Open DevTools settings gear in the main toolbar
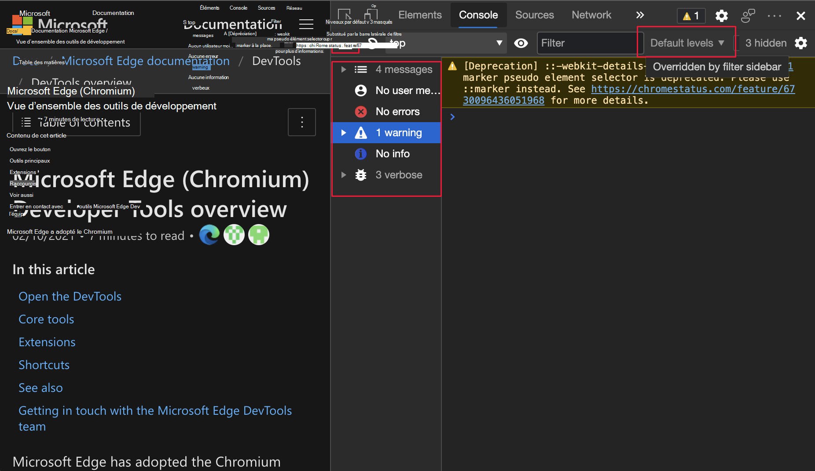The height and width of the screenshot is (471, 815). coord(721,16)
